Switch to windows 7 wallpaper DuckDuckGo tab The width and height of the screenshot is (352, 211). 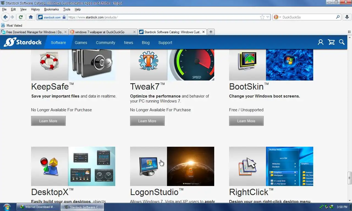tap(103, 32)
